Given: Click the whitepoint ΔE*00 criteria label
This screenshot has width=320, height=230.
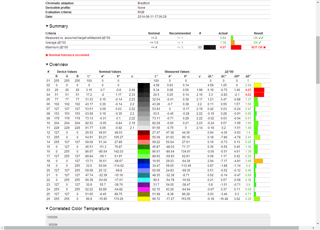Looking at the screenshot, I should 78,38.
